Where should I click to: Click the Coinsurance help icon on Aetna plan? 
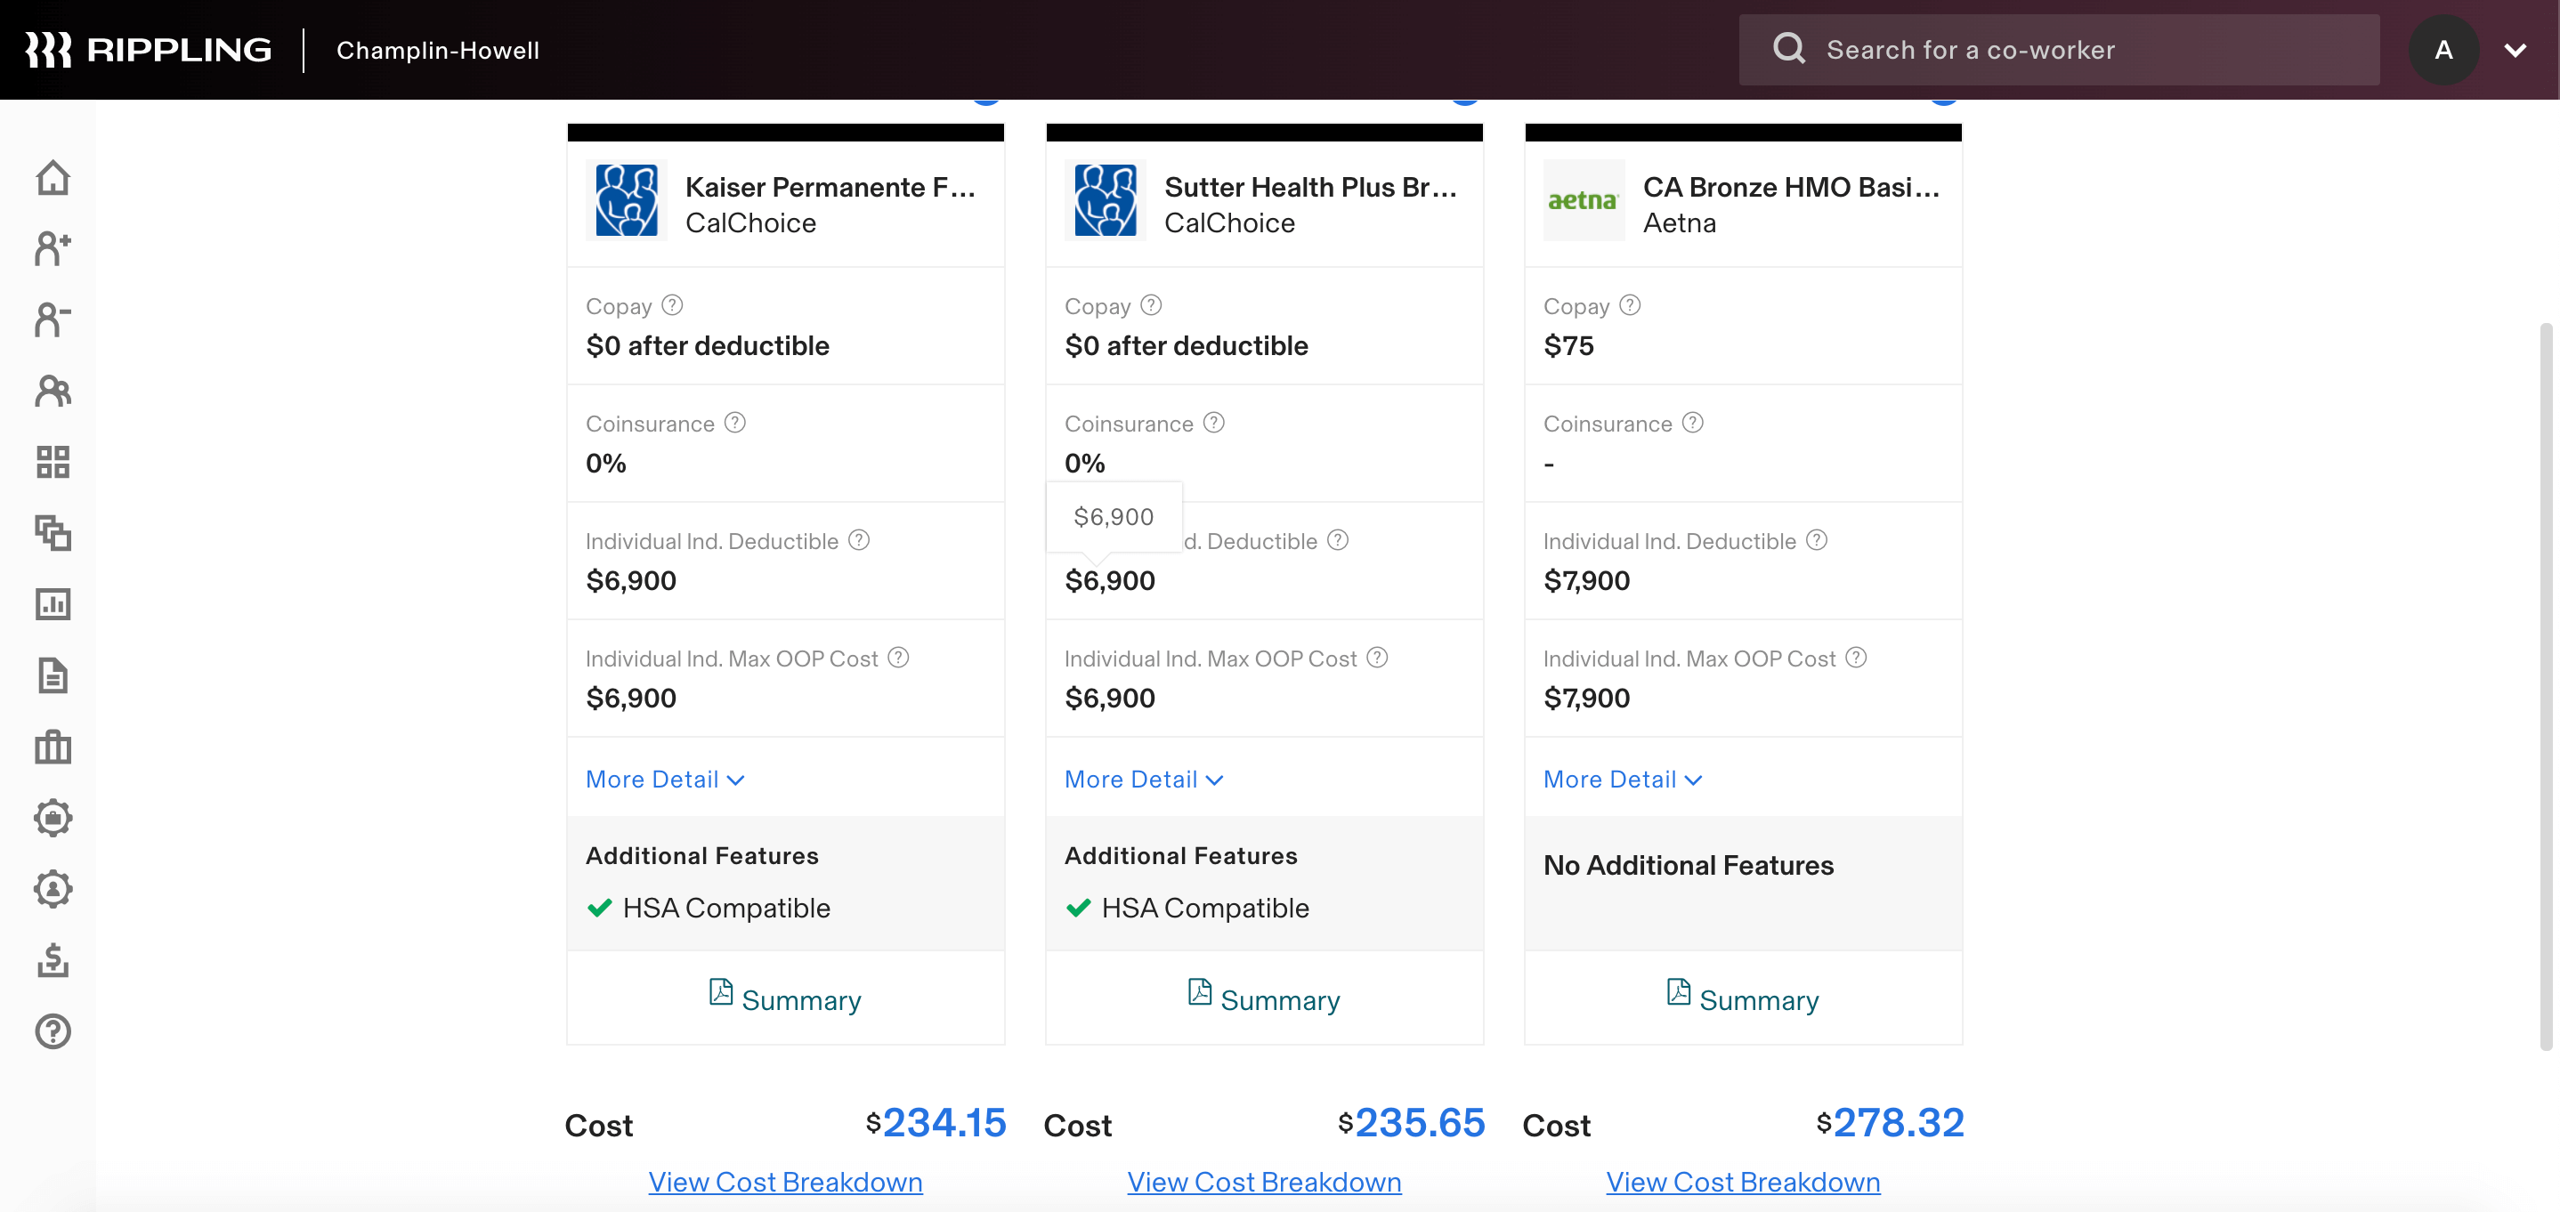(x=1692, y=422)
